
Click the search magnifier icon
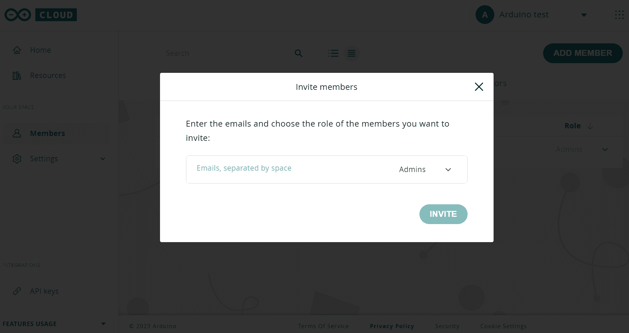[x=299, y=53]
